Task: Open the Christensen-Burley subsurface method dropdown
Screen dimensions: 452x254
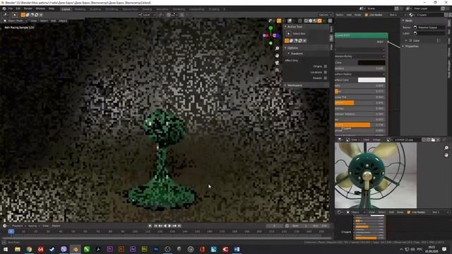Action: [x=359, y=56]
